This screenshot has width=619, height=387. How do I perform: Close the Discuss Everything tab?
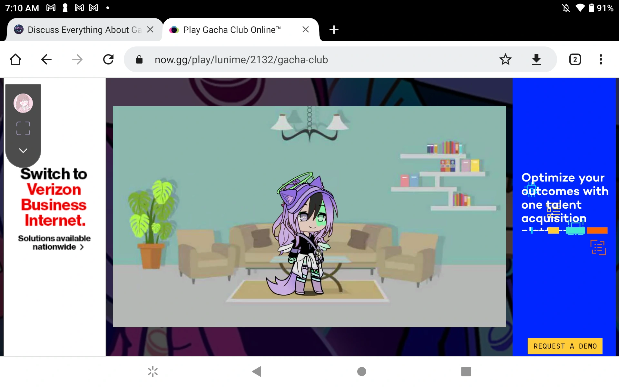click(150, 30)
